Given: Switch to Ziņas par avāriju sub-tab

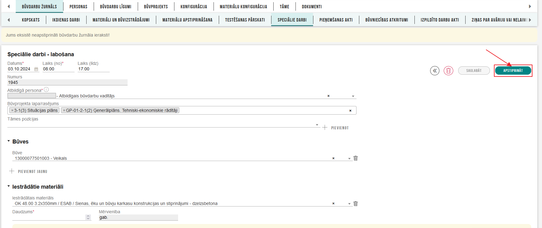Looking at the screenshot, I should pos(499,20).
